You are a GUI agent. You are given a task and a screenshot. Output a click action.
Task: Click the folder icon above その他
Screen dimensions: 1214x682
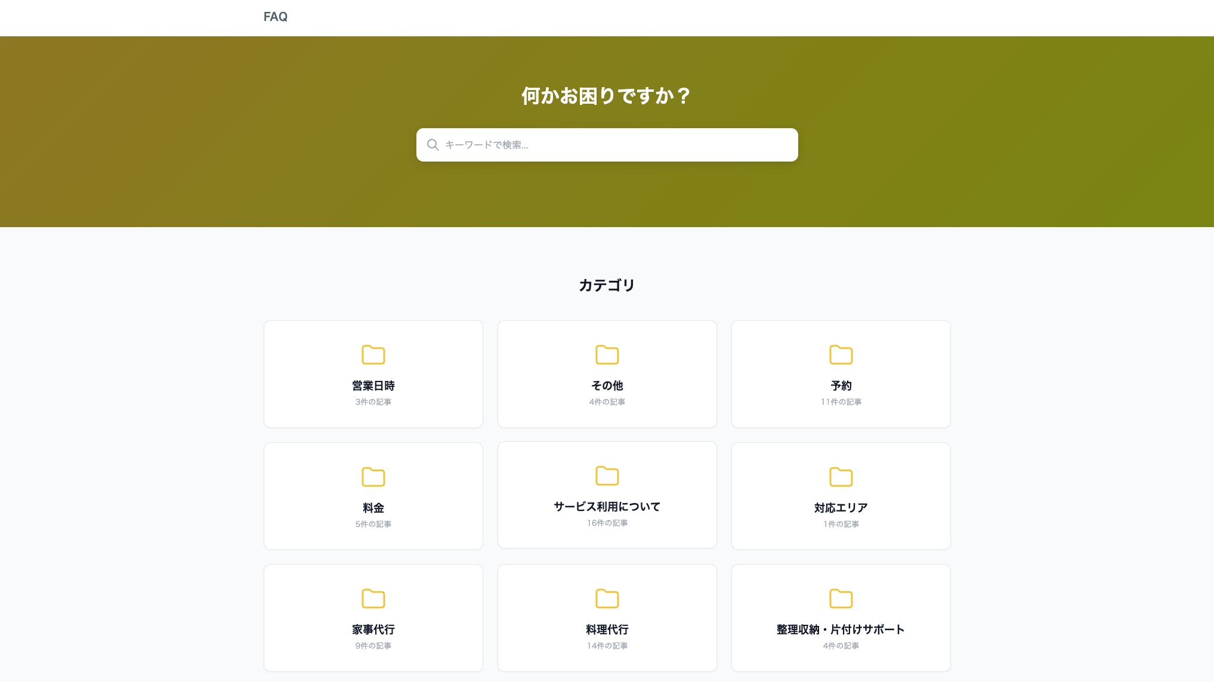click(x=607, y=355)
